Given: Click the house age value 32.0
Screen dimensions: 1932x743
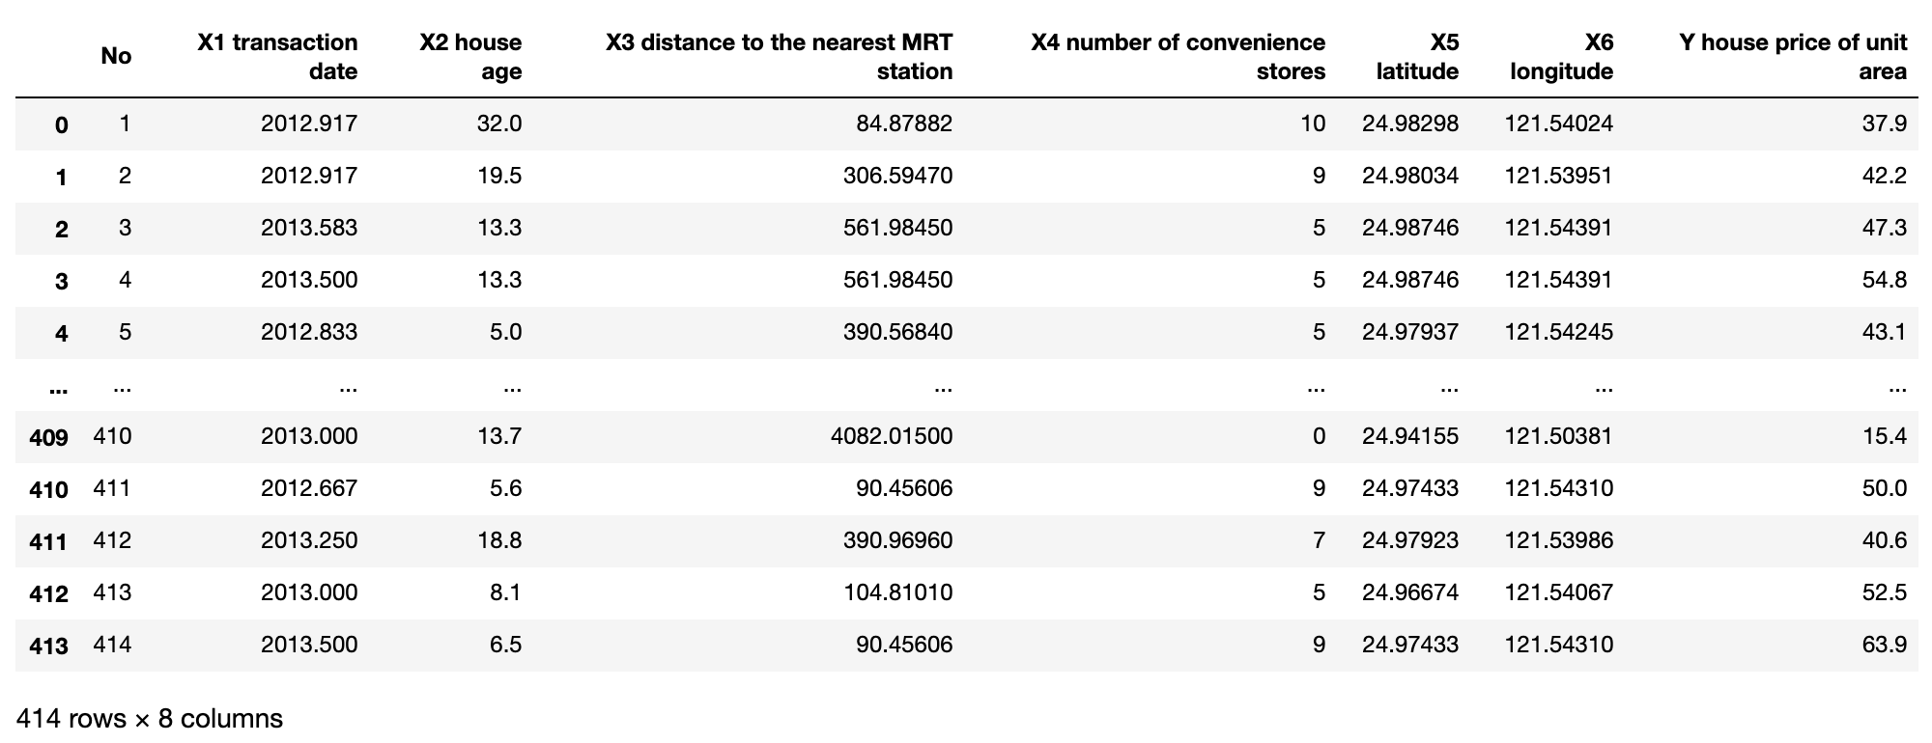Looking at the screenshot, I should tap(499, 124).
